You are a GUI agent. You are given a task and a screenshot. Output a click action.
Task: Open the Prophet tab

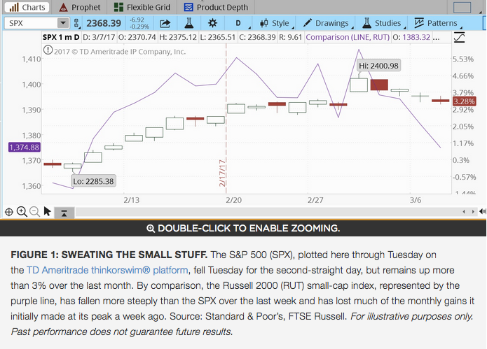(79, 7)
